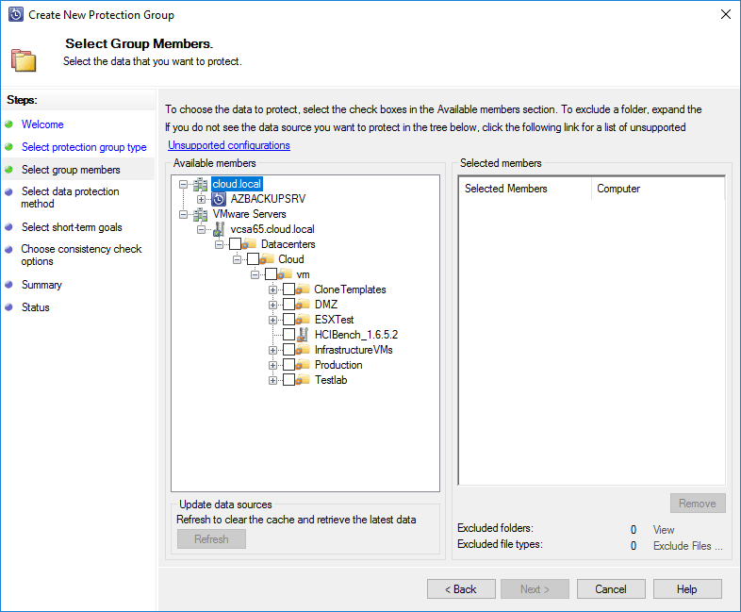This screenshot has height=612, width=741.
Task: Check the Cloud checkbox
Action: [254, 259]
